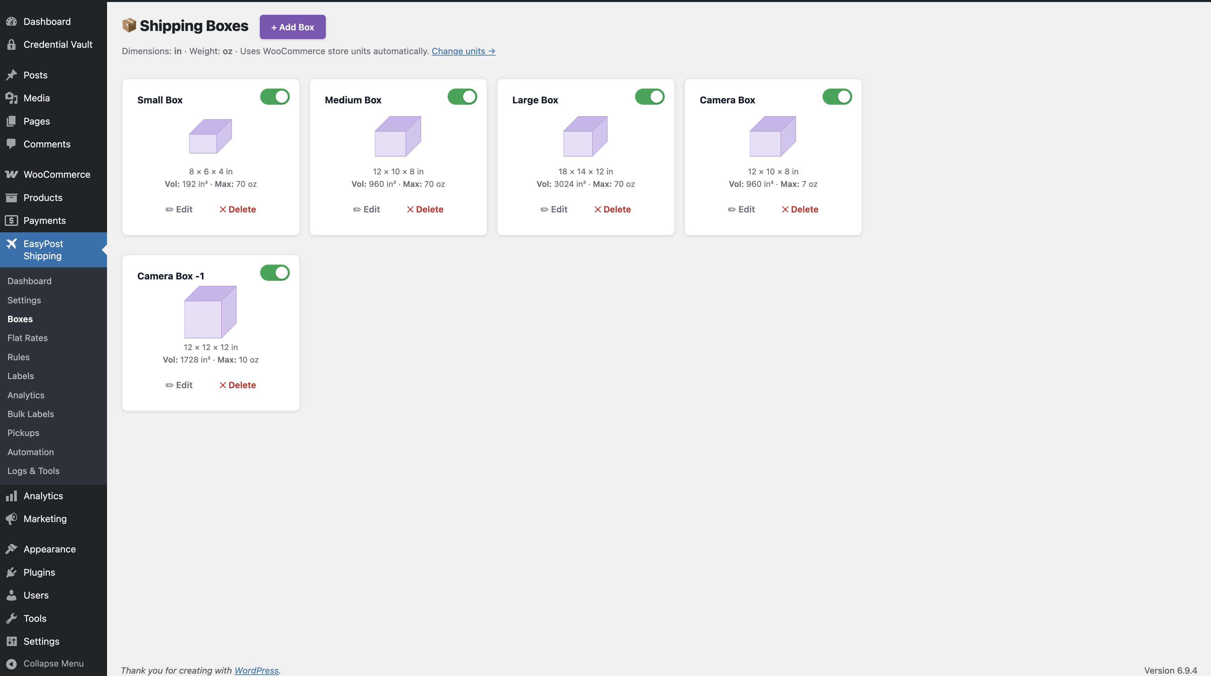Open Automation in the EasyPost submenu

(31, 452)
